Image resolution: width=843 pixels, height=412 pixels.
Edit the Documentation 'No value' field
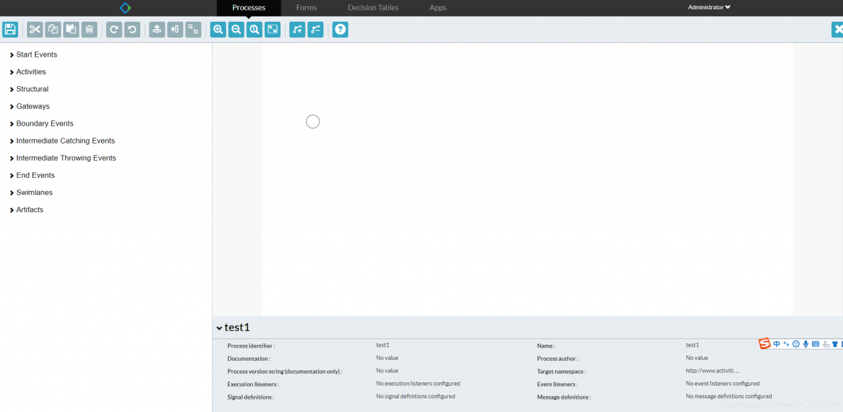pos(387,358)
